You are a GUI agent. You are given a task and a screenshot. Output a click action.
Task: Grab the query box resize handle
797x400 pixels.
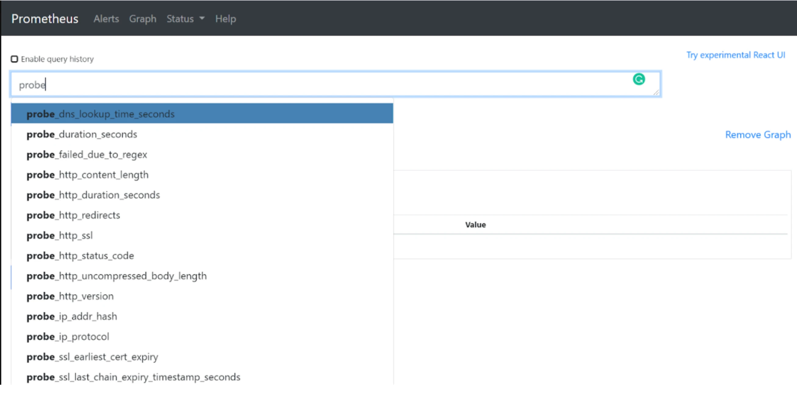[656, 92]
